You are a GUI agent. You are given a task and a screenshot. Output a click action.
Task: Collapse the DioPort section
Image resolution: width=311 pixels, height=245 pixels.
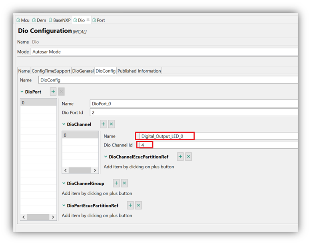click(x=22, y=92)
